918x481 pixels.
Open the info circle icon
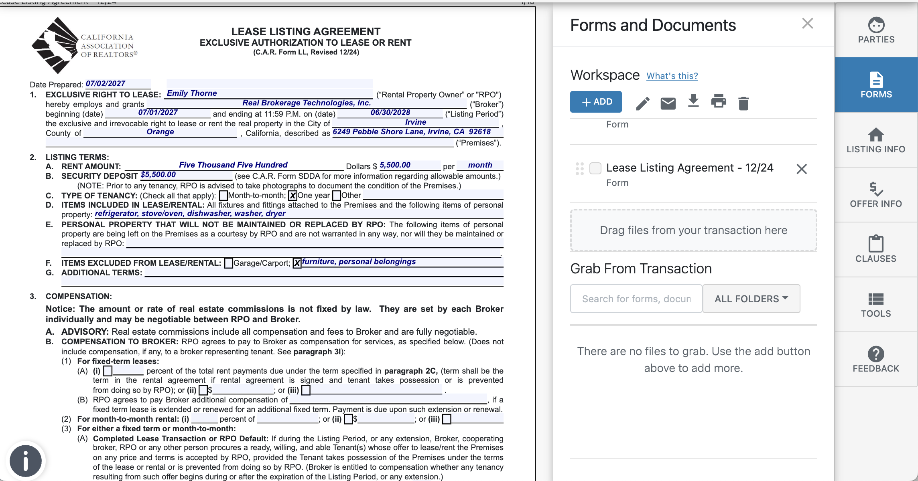pos(26,461)
